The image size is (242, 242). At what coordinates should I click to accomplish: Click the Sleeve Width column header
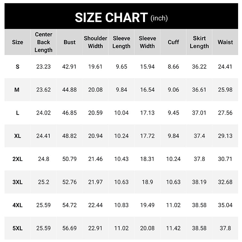click(147, 42)
